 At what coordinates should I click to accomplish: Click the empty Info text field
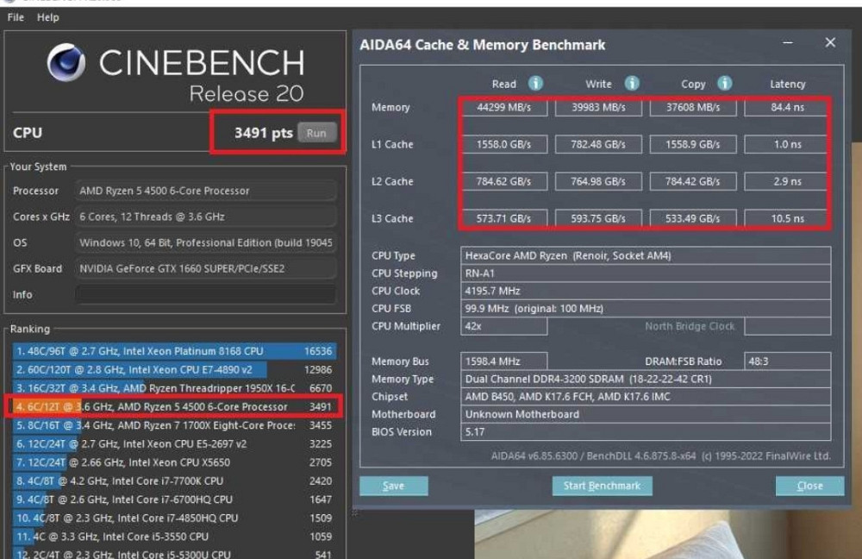coord(205,294)
